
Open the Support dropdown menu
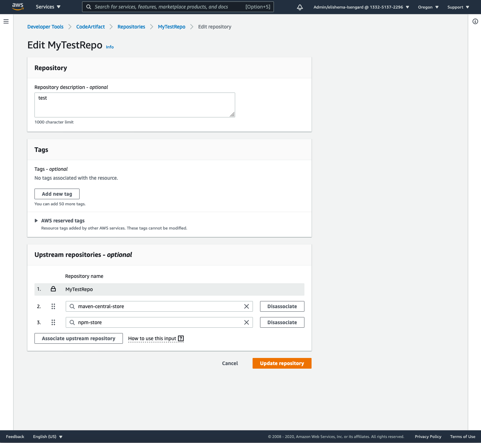458,7
